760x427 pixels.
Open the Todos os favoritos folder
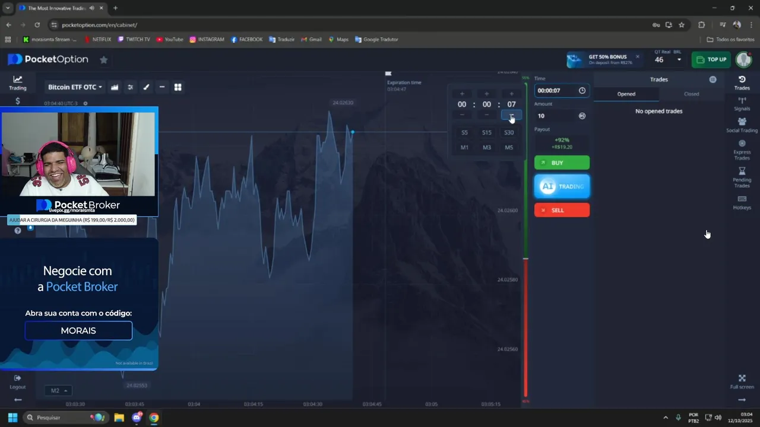click(730, 40)
